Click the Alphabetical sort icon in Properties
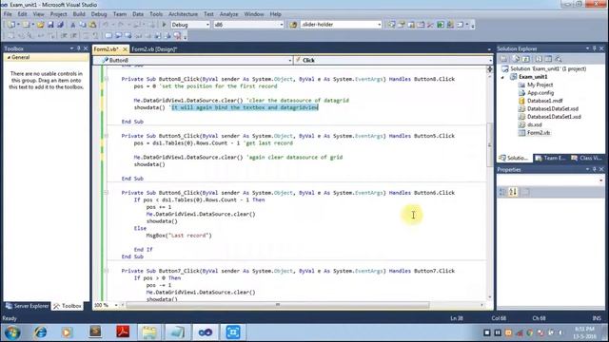This screenshot has height=342, width=609. (x=513, y=192)
